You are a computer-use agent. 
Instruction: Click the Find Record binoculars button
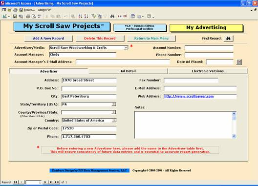pos(228,38)
